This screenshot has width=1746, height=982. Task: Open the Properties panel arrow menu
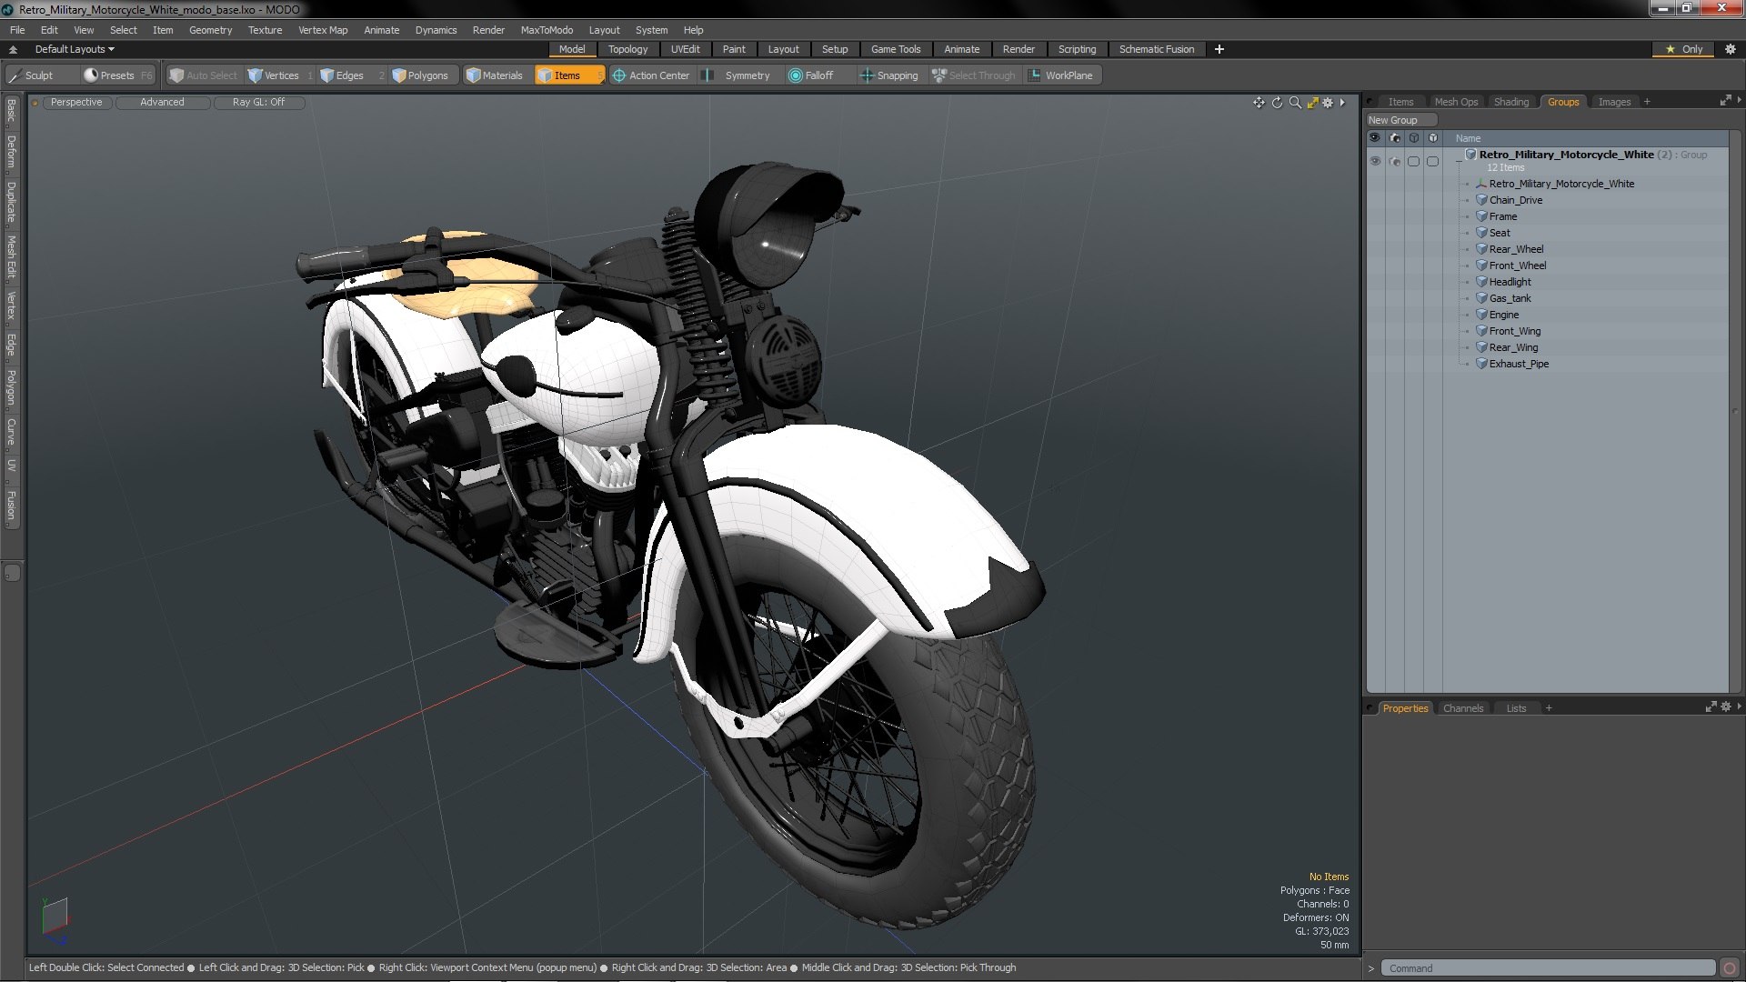(1739, 706)
